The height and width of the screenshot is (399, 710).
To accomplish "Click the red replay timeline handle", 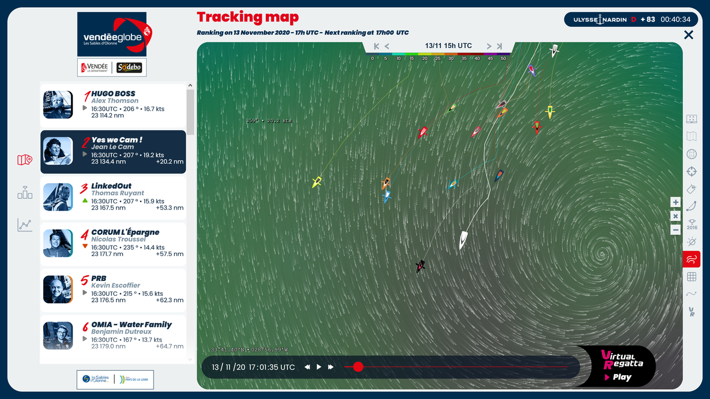I will 358,367.
